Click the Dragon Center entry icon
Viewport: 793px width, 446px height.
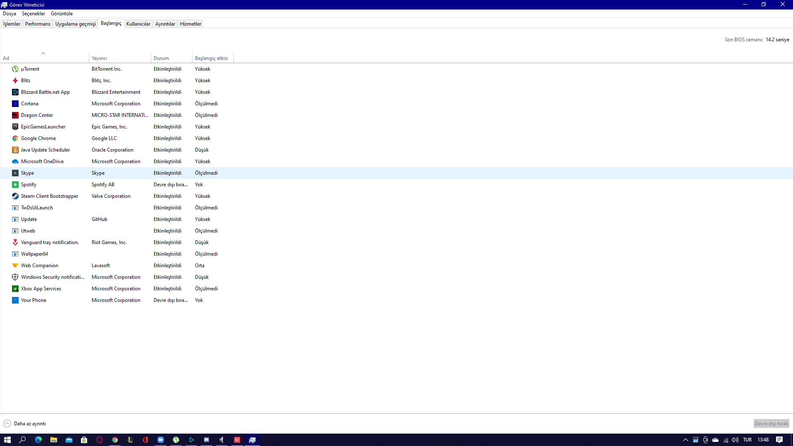tap(15, 115)
